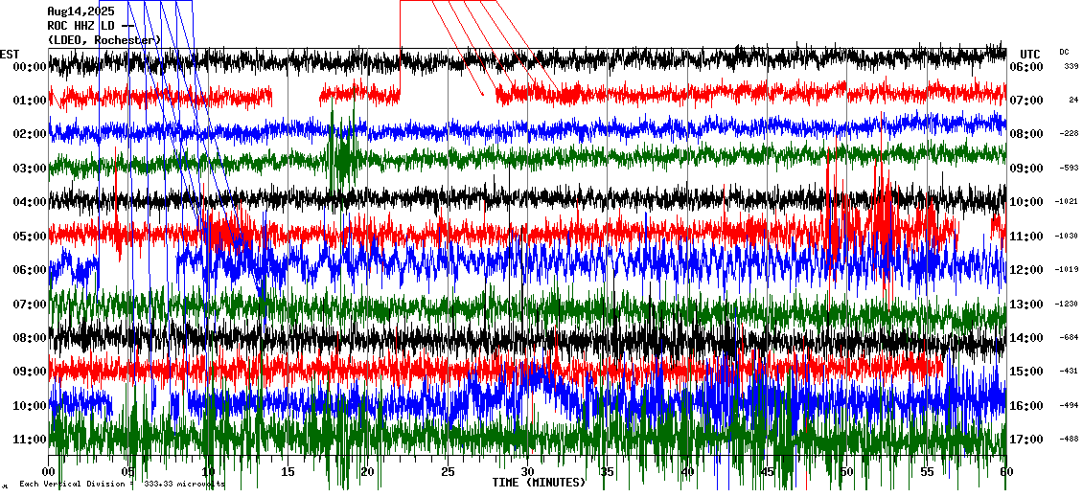Viewport: 1083px width, 497px height.
Task: Select the 30 minute axis tick label
Action: 527,472
